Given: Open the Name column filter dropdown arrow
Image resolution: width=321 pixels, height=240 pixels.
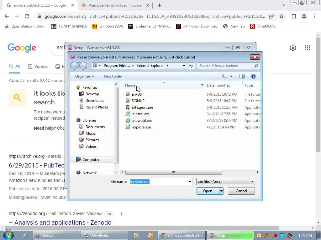Looking at the screenshot, I should 202,85.
